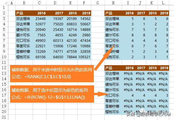The width and height of the screenshot is (174, 120).
Task: Click 樱桃可乐 in column B
Action: pyautogui.click(x=24, y=57)
